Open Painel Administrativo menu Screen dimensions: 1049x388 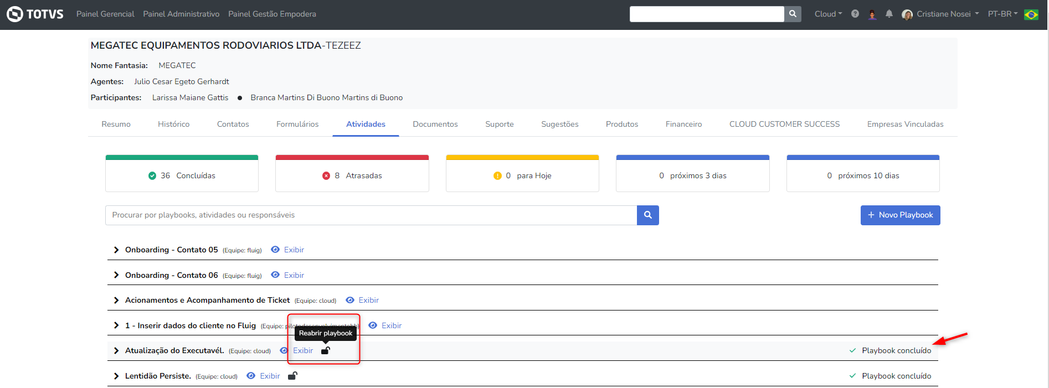pos(181,14)
